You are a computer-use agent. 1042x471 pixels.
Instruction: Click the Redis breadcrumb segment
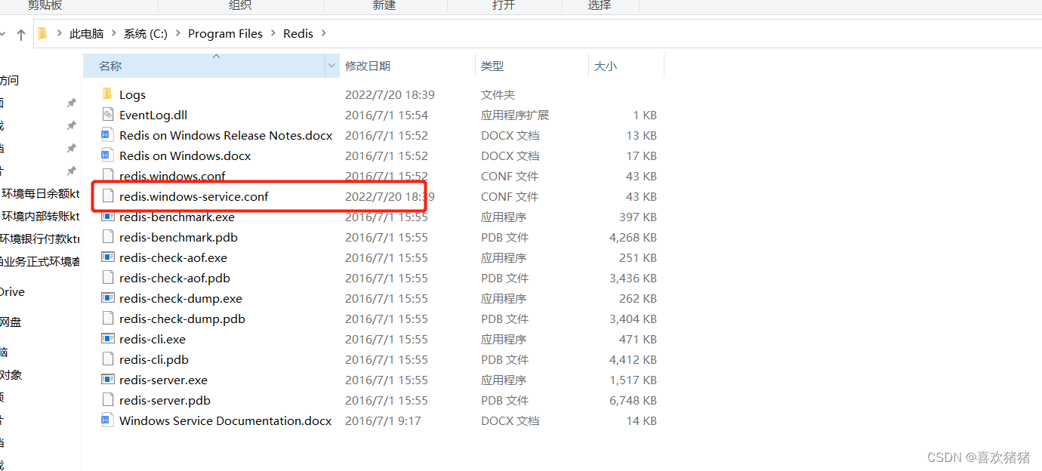point(298,34)
